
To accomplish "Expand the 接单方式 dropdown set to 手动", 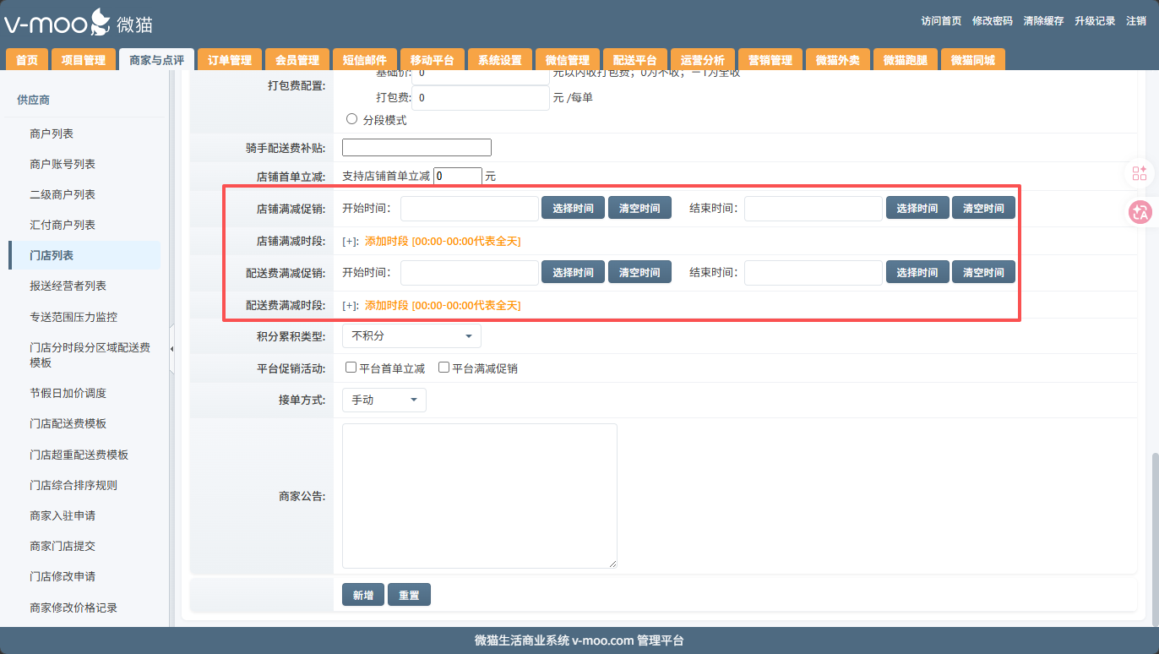I will [384, 400].
